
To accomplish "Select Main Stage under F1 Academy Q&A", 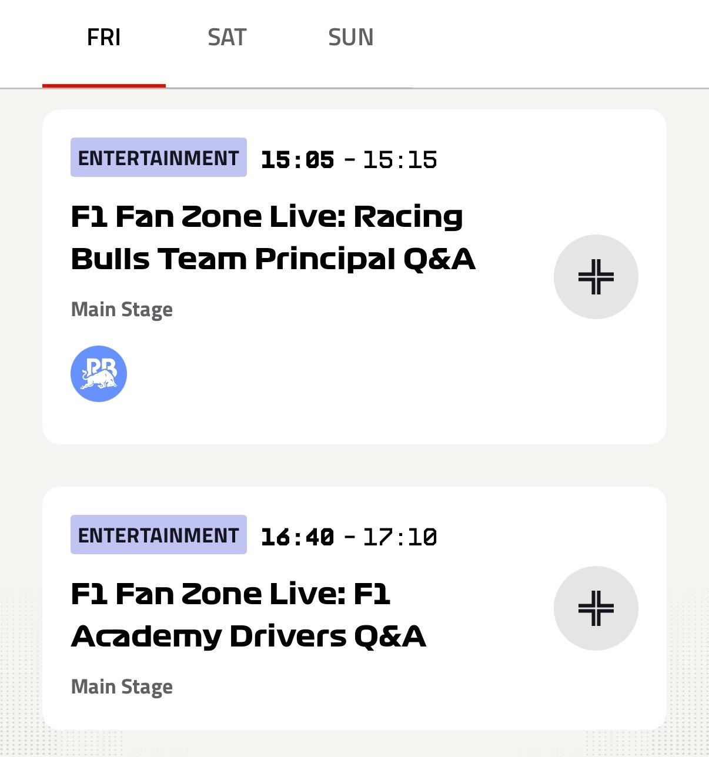I will click(x=122, y=687).
